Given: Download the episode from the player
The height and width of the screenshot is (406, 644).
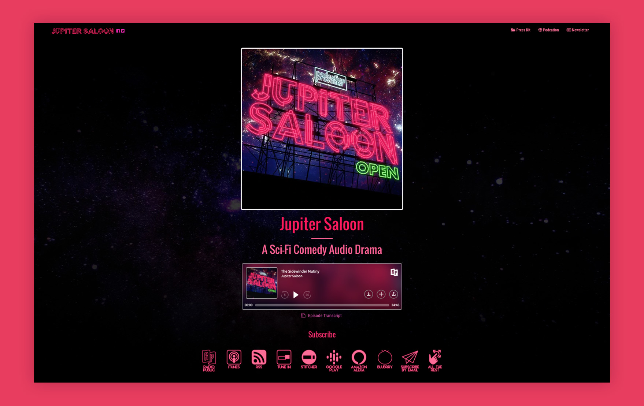Looking at the screenshot, I should coord(369,294).
